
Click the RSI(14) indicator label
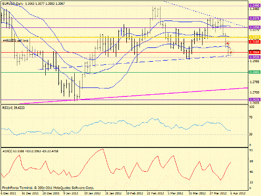click(x=14, y=108)
